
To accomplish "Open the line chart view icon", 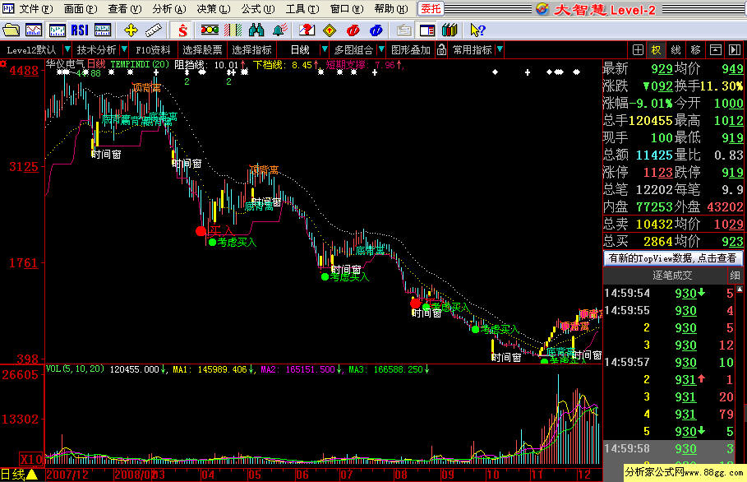I will (x=34, y=30).
